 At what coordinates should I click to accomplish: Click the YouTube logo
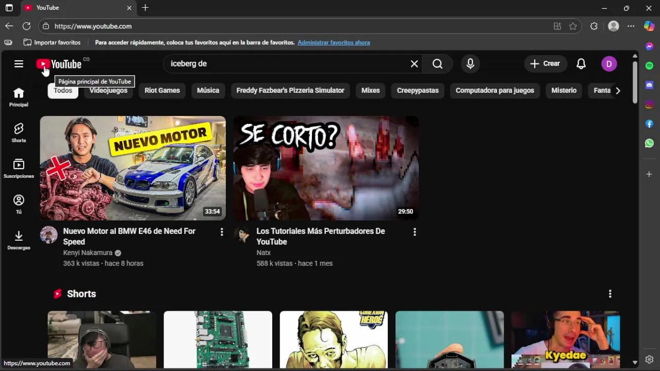coord(59,64)
